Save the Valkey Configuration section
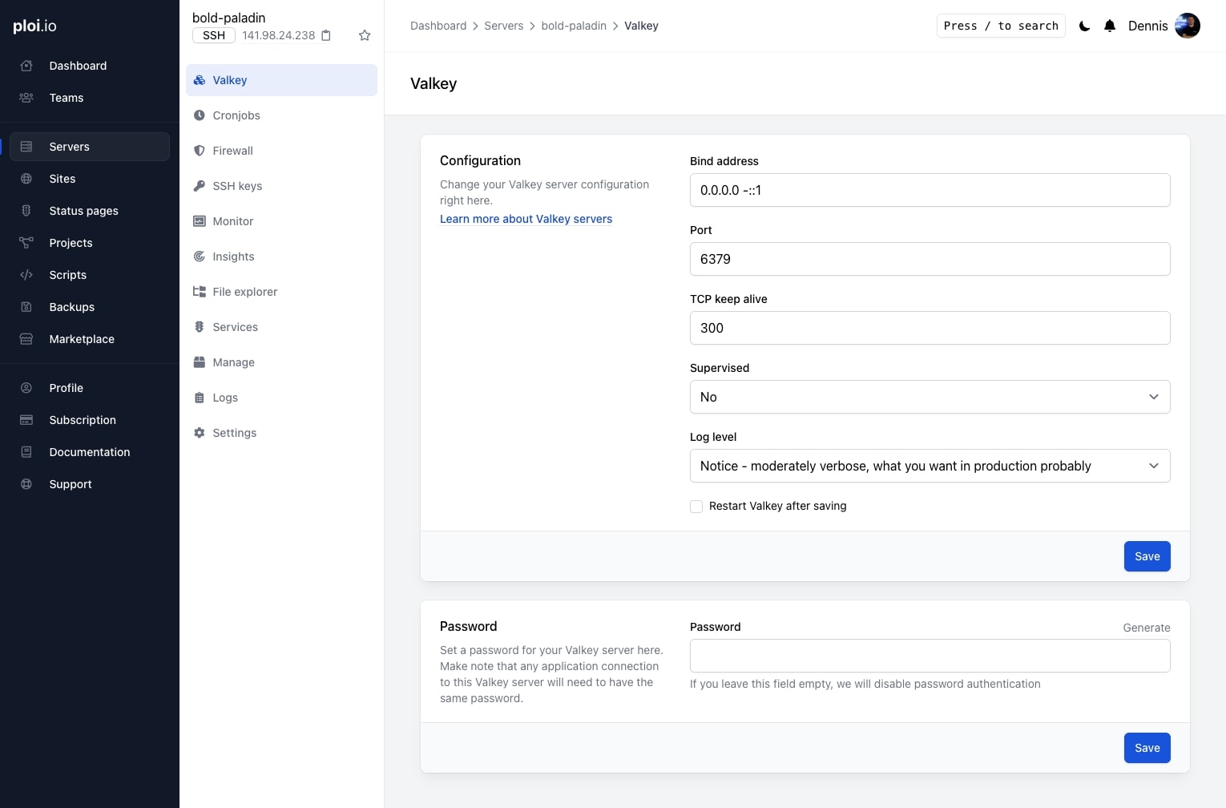The width and height of the screenshot is (1226, 808). click(1147, 556)
